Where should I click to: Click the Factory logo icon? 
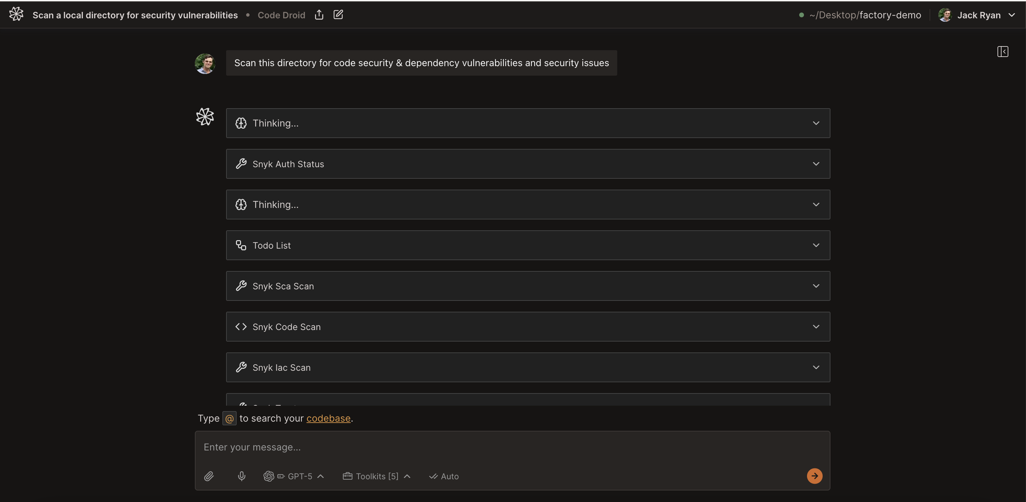point(16,14)
